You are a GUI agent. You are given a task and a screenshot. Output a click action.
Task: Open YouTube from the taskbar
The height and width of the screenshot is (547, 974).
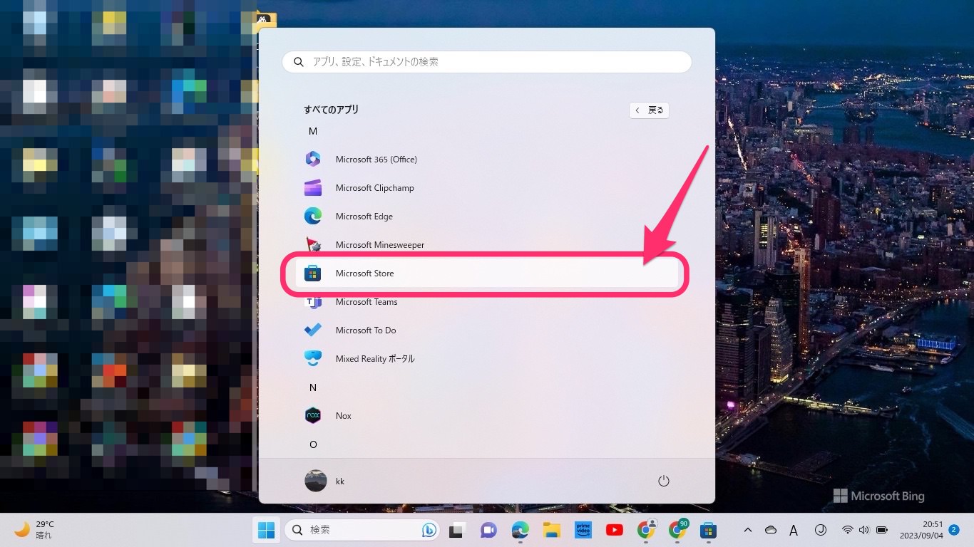[x=614, y=530]
